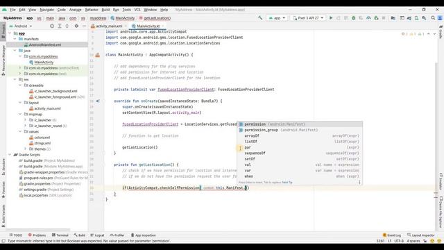Run the app with green play icon
The image size is (444, 250).
[331, 18]
